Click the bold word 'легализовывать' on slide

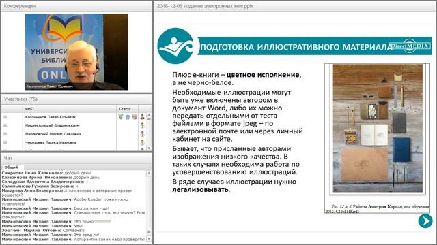pos(200,189)
